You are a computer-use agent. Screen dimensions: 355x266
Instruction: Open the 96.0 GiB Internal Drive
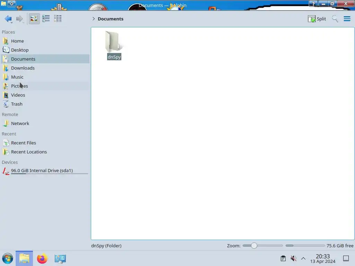(x=45, y=171)
